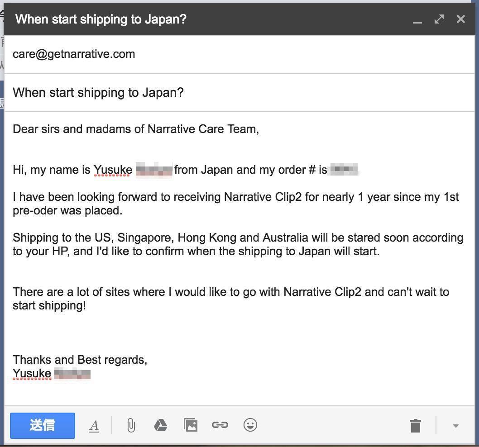Screen dimensions: 479x447
Task: Insert a file from Google Drive
Action: coord(160,425)
